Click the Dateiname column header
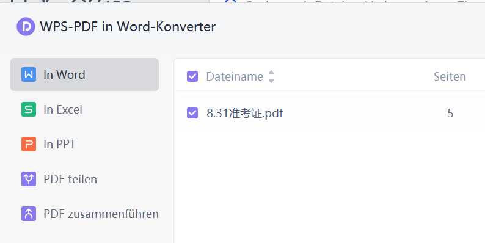 pyautogui.click(x=235, y=77)
